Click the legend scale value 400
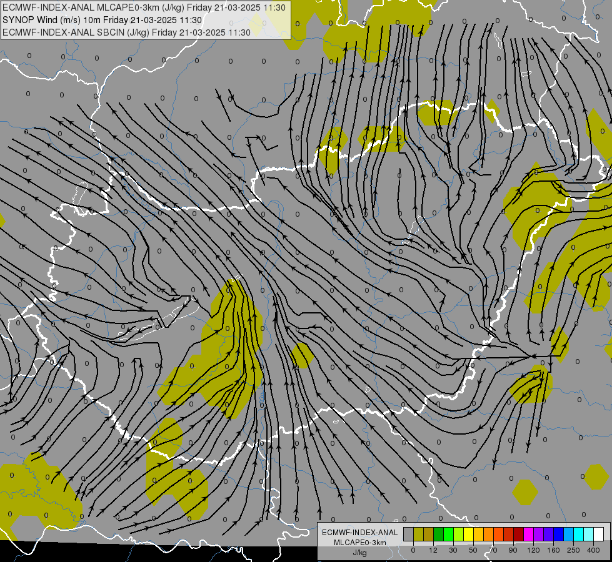Screen dimensions: 612x562 pyautogui.click(x=593, y=550)
